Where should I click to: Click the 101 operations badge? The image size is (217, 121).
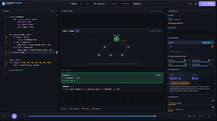coord(157,11)
